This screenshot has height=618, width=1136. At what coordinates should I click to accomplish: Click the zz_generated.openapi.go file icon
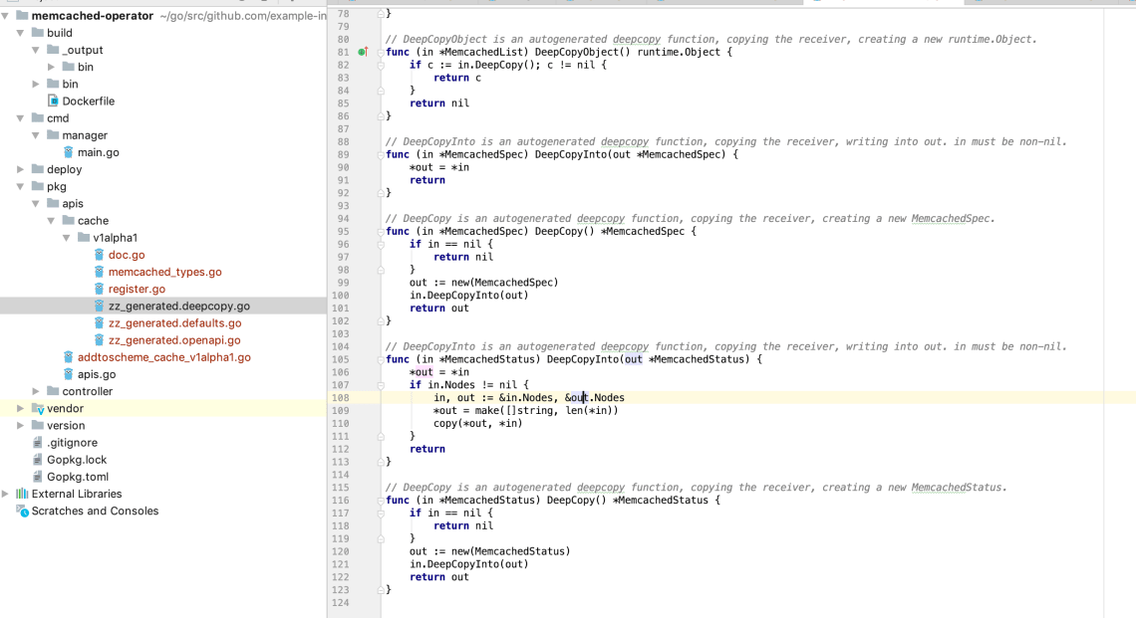(x=100, y=339)
